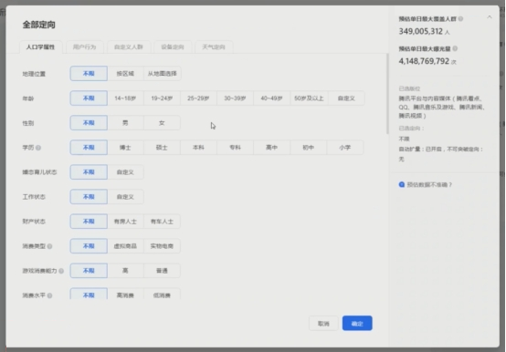Click info icon next to 消费水平

(x=49, y=295)
